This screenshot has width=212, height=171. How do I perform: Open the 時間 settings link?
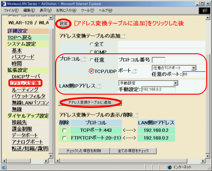coord(17,63)
